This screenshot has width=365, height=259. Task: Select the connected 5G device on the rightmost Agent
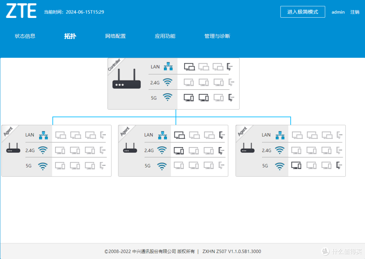point(296,166)
